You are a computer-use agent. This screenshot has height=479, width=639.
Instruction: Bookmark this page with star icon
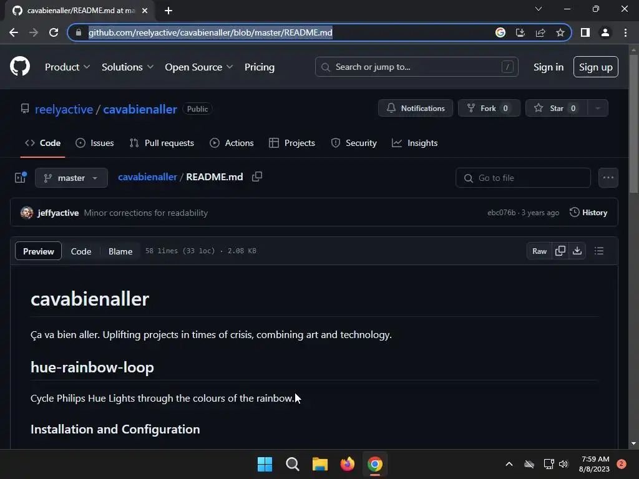pos(560,32)
